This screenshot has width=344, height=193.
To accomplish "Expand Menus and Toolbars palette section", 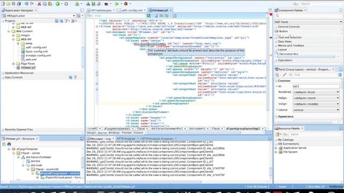I will (291, 46).
